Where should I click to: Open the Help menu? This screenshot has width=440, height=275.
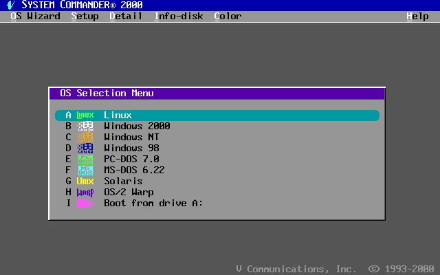417,16
